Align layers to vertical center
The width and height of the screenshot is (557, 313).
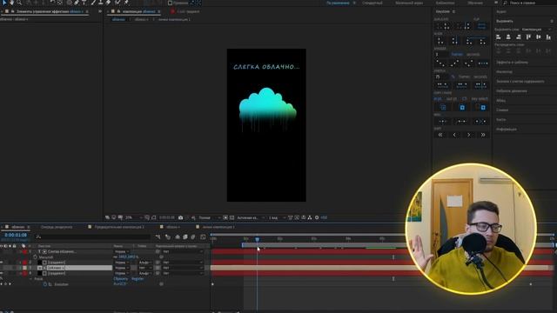click(x=539, y=37)
